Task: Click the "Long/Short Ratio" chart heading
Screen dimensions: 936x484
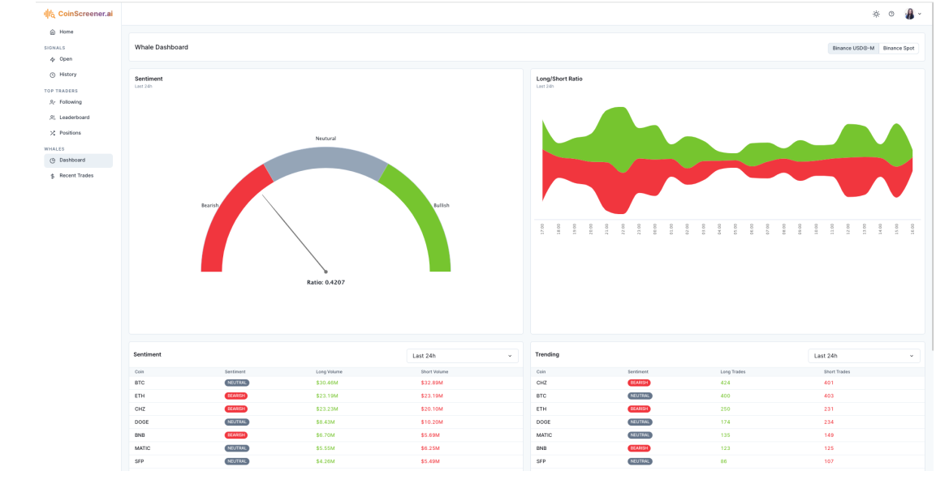Action: click(x=559, y=79)
